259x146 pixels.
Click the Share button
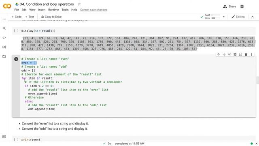[x=229, y=6]
